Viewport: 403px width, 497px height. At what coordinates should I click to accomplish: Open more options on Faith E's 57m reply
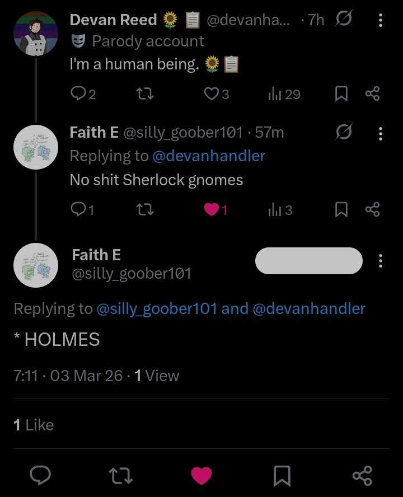click(381, 134)
